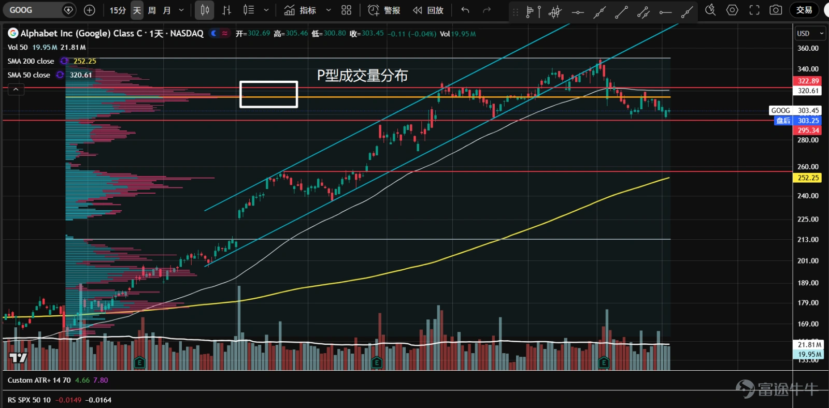Select the parallel channel drawing tool
The width and height of the screenshot is (829, 408).
tap(644, 12)
